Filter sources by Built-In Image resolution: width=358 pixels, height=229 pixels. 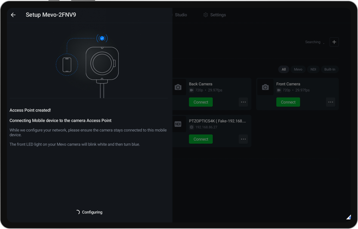(330, 70)
